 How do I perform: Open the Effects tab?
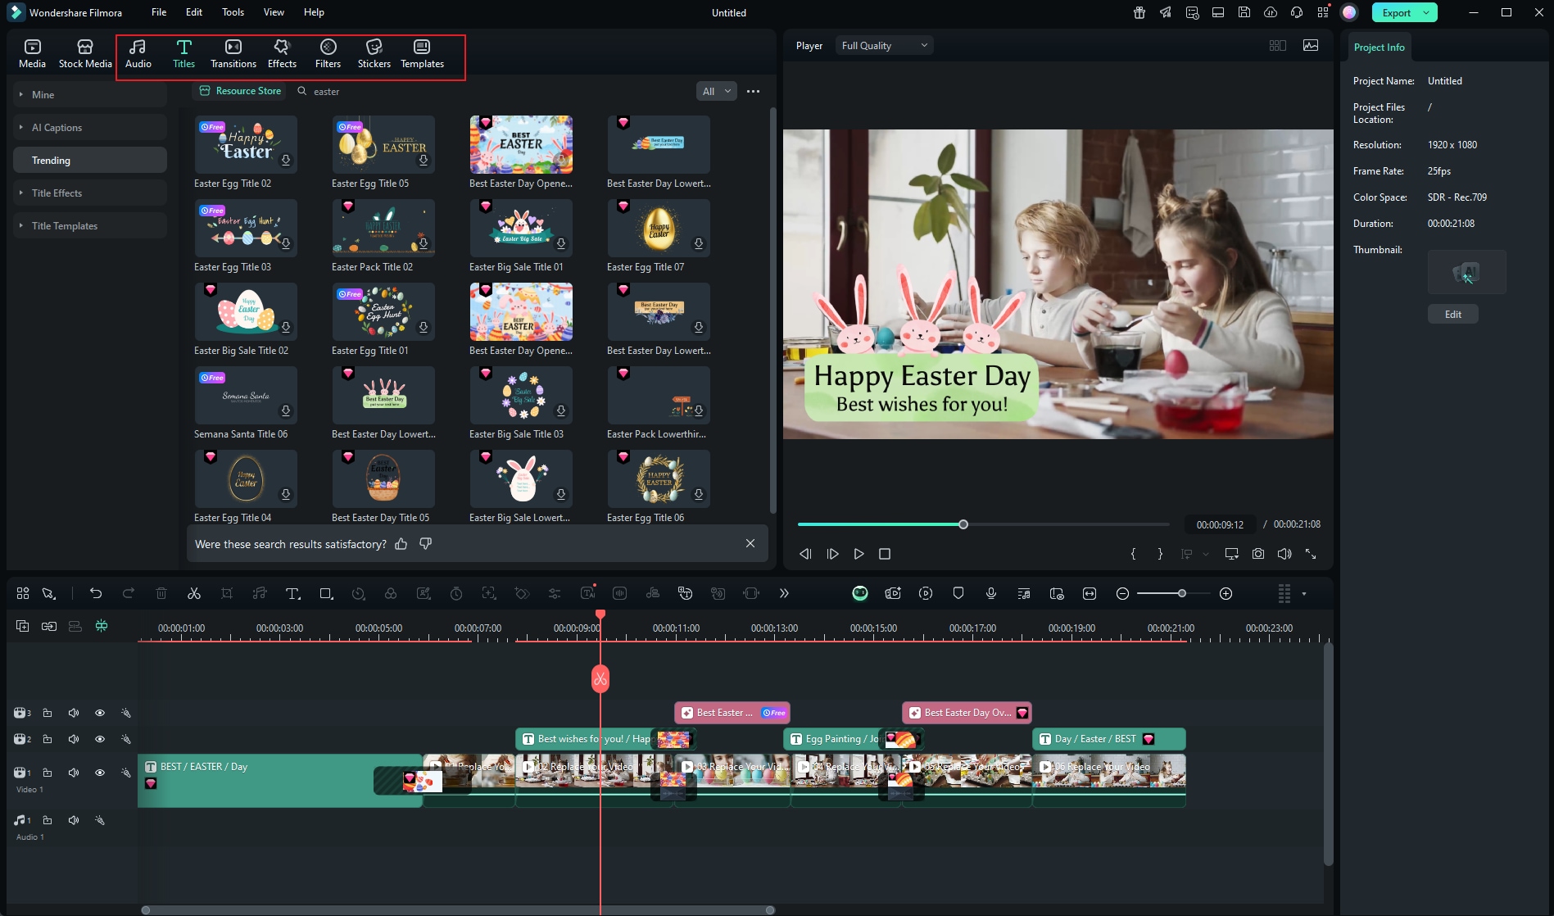[x=282, y=54]
